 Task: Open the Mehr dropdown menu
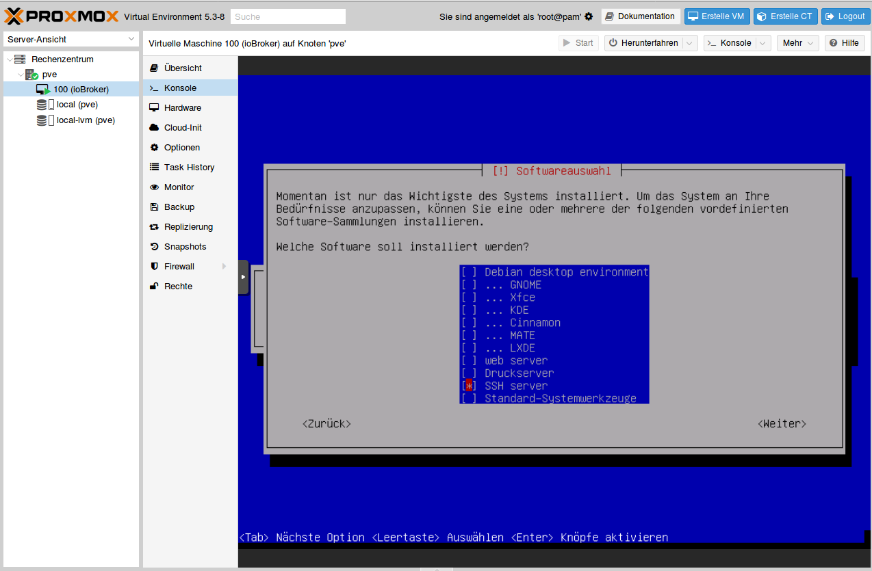coord(798,43)
